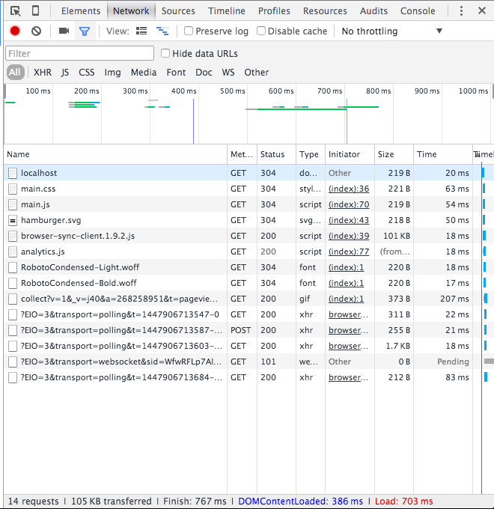Screen dimensions: 494x509
Task: Open the Profiles tab
Action: click(274, 11)
